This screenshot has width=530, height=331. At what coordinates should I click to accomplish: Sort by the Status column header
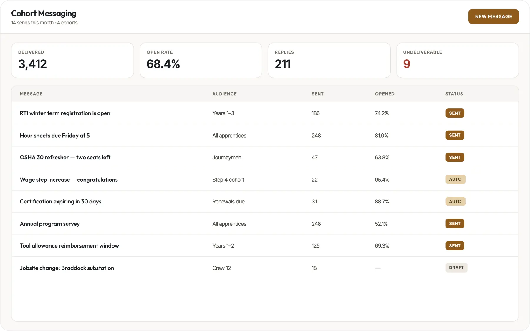[454, 94]
